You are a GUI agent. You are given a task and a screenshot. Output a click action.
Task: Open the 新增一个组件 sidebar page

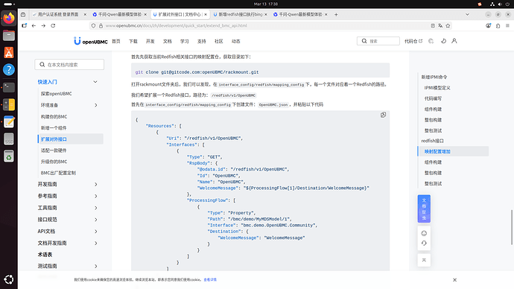[54, 128]
